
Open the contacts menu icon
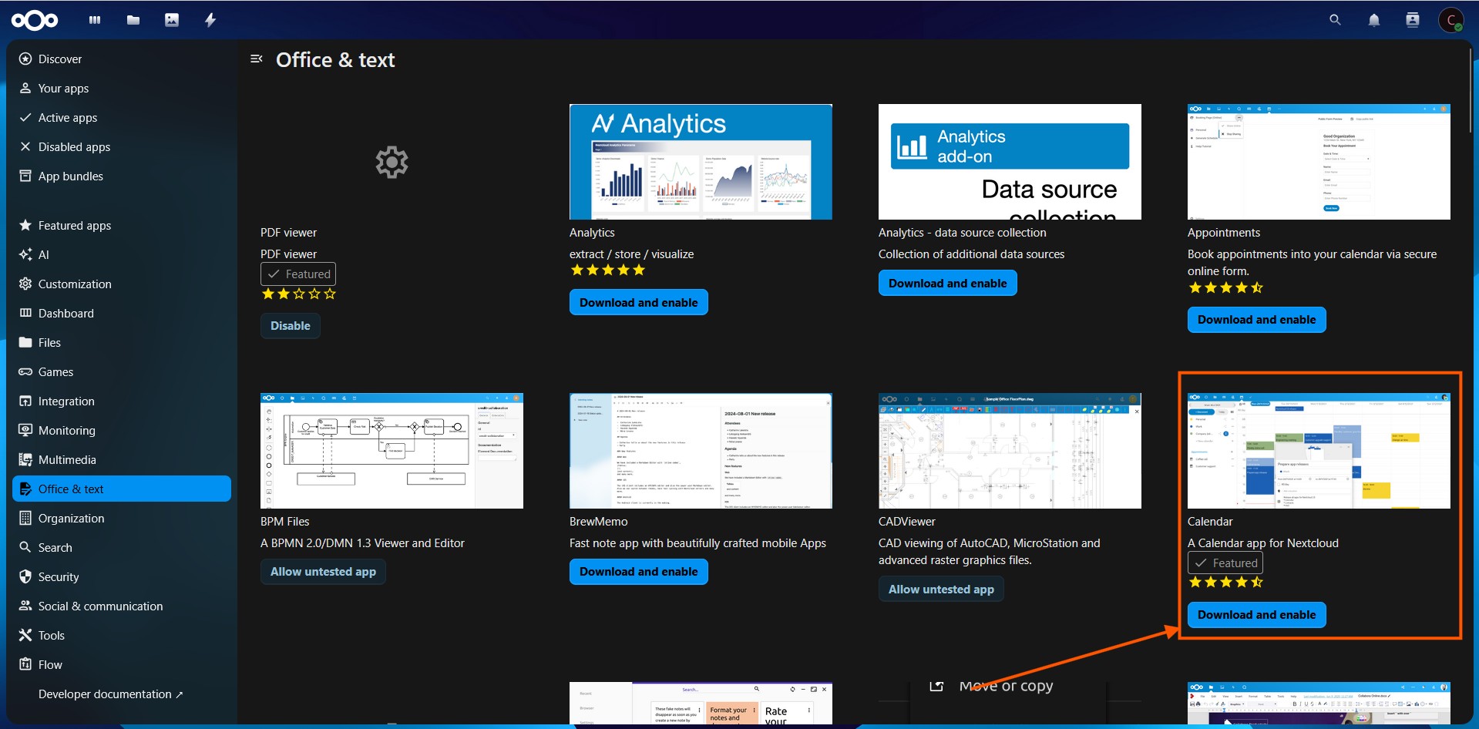[x=1412, y=20]
